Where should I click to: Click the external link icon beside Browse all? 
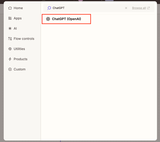tap(148, 8)
